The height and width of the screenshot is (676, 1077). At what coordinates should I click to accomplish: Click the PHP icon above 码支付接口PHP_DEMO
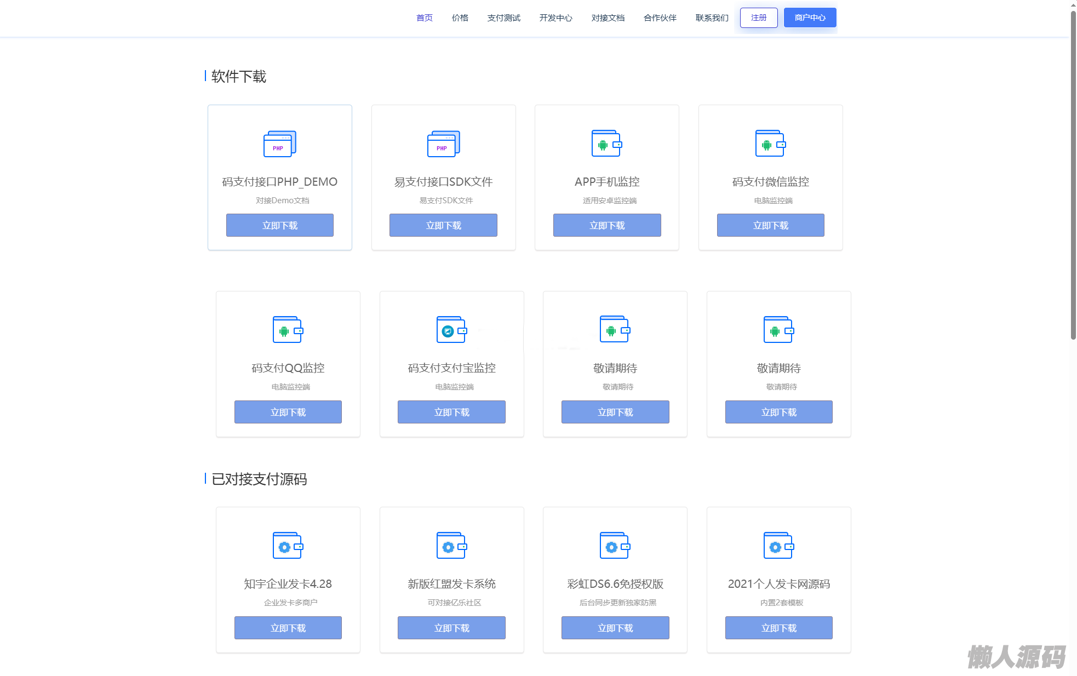coord(279,144)
